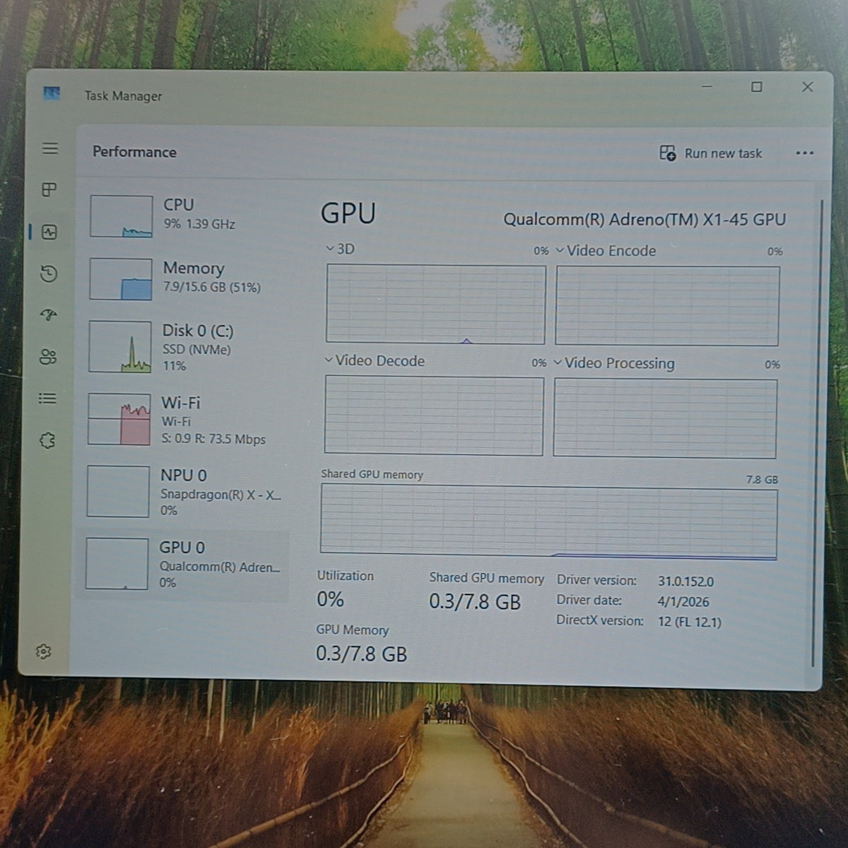Click the Shared GPU memory graph
Screen dimensions: 848x848
(x=548, y=522)
